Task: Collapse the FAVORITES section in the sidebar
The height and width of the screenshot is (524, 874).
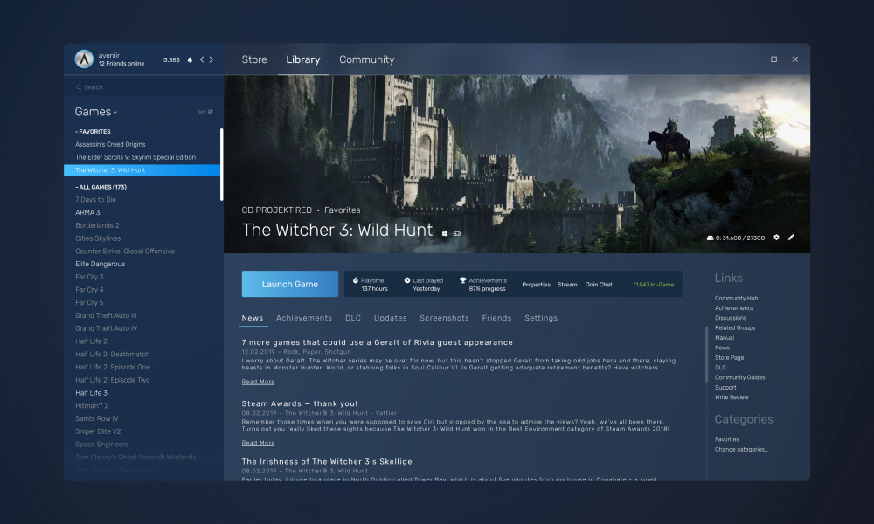Action: pos(94,131)
